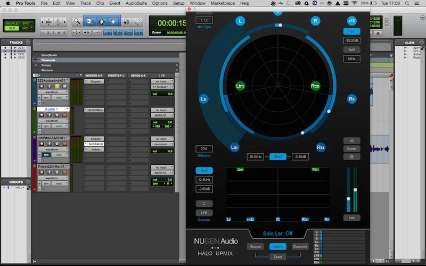Toggle mute on JlnPdc22320101 track

tap(64, 144)
